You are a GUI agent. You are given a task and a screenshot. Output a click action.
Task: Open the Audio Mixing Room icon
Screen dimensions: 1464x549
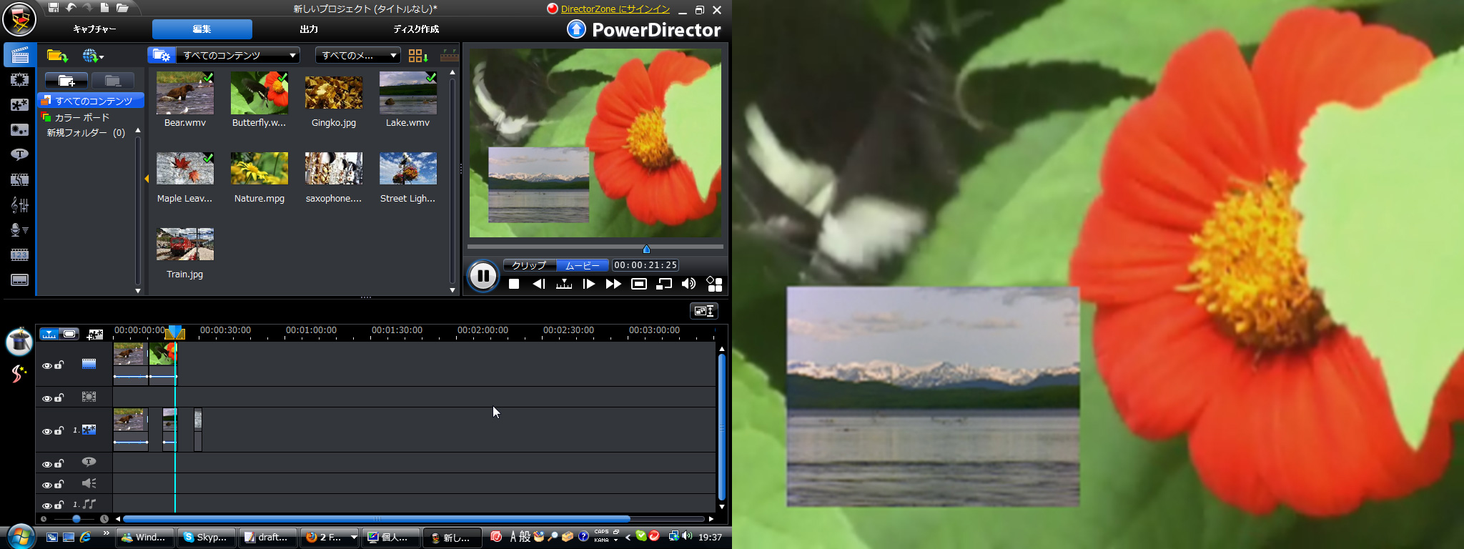[20, 205]
